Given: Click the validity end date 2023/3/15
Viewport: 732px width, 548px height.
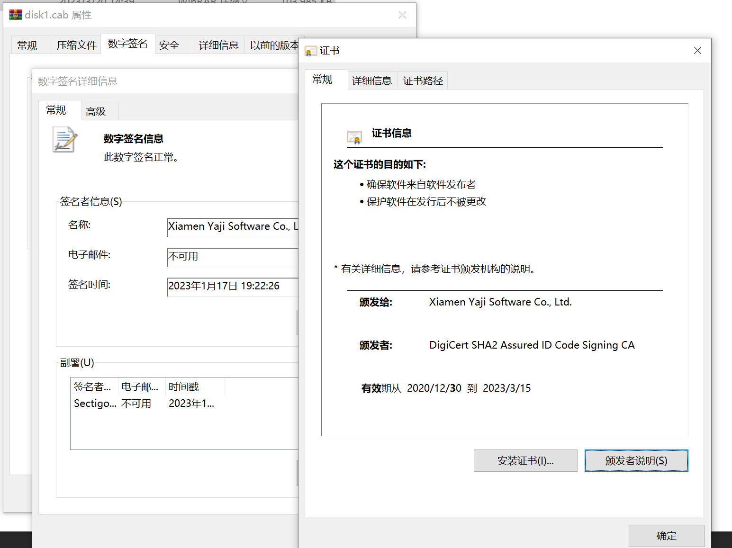Looking at the screenshot, I should (507, 388).
